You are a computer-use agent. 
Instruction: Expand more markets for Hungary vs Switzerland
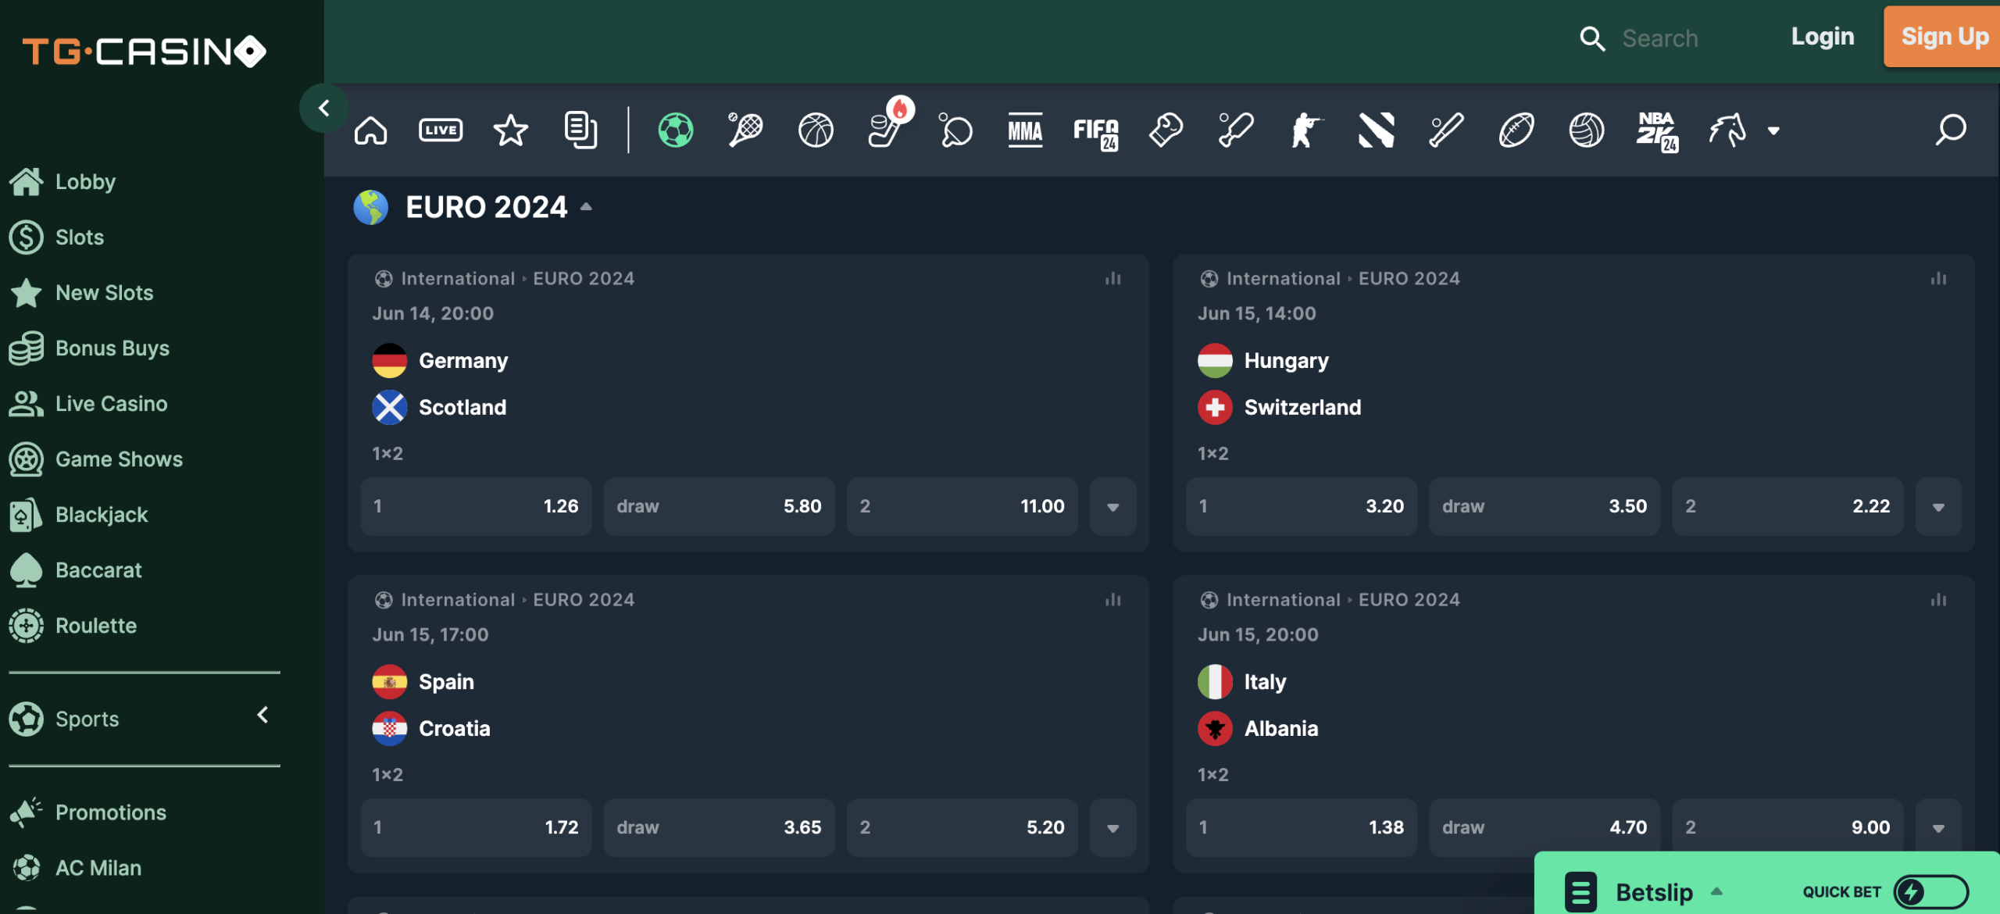point(1938,507)
